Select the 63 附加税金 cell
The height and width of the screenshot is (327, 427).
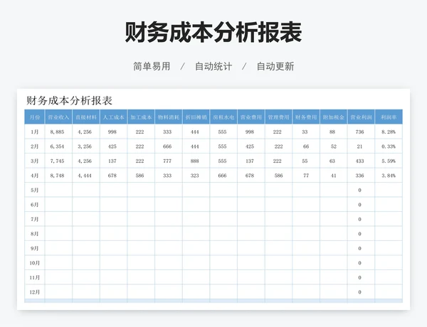[332, 161]
